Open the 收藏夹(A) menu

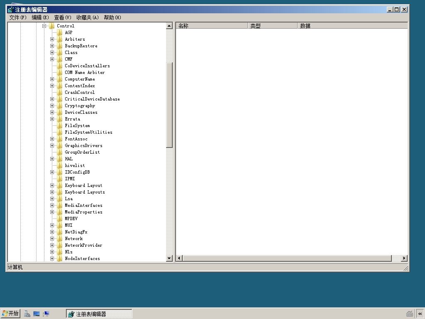pyautogui.click(x=88, y=17)
